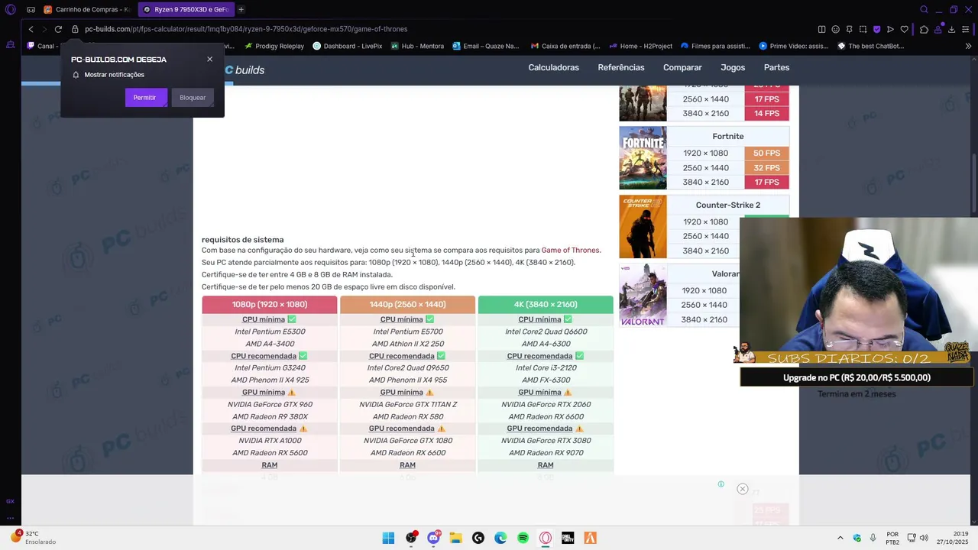
Task: Open the Prodigy Roleplay bookmark
Action: pos(274,46)
